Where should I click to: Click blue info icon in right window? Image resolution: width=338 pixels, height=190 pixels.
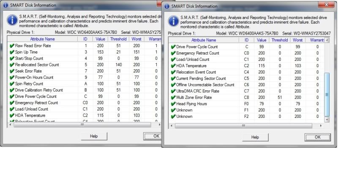(174, 22)
